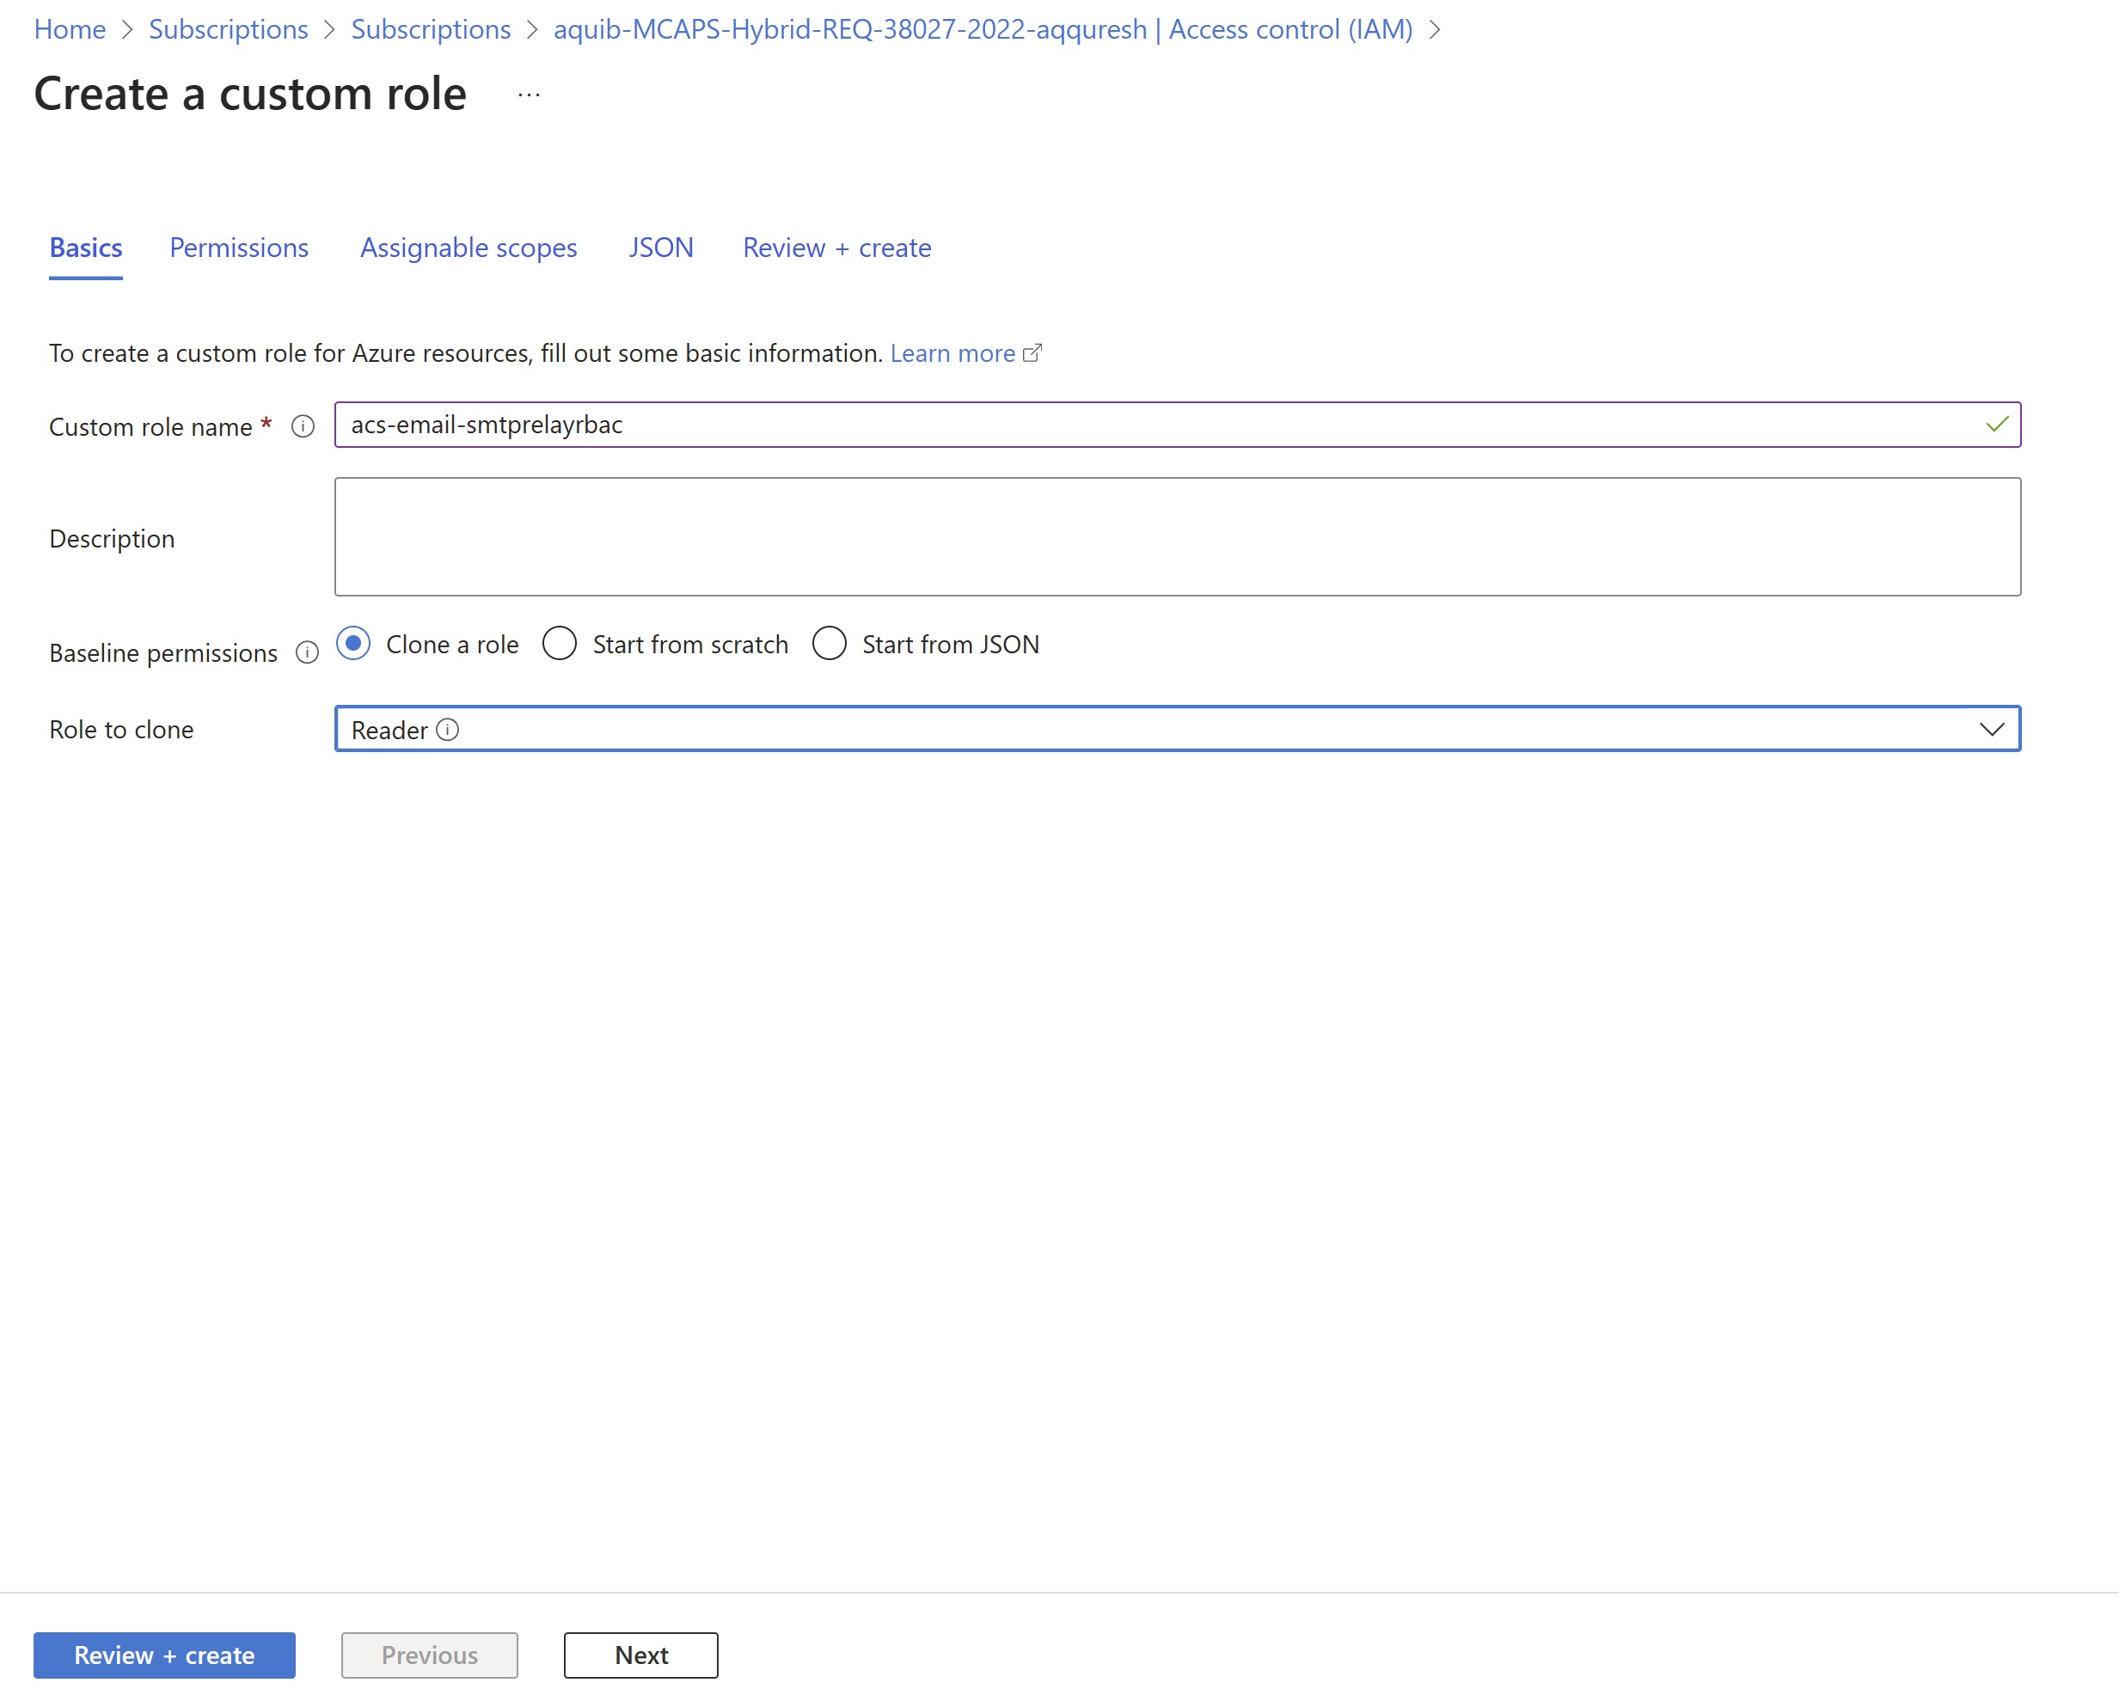Click the blue Review + create button

point(164,1655)
